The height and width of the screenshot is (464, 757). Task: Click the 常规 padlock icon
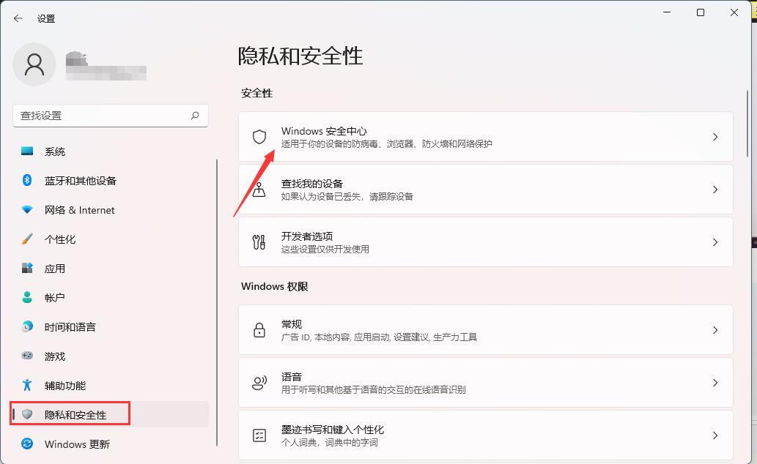259,330
